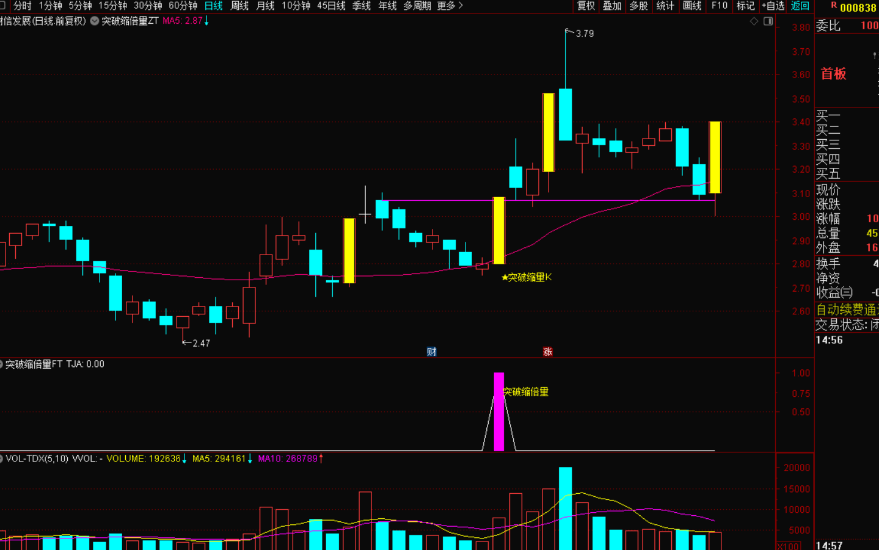The image size is (879, 550).
Task: Click the diamond icon above the price axis
Action: (x=754, y=21)
